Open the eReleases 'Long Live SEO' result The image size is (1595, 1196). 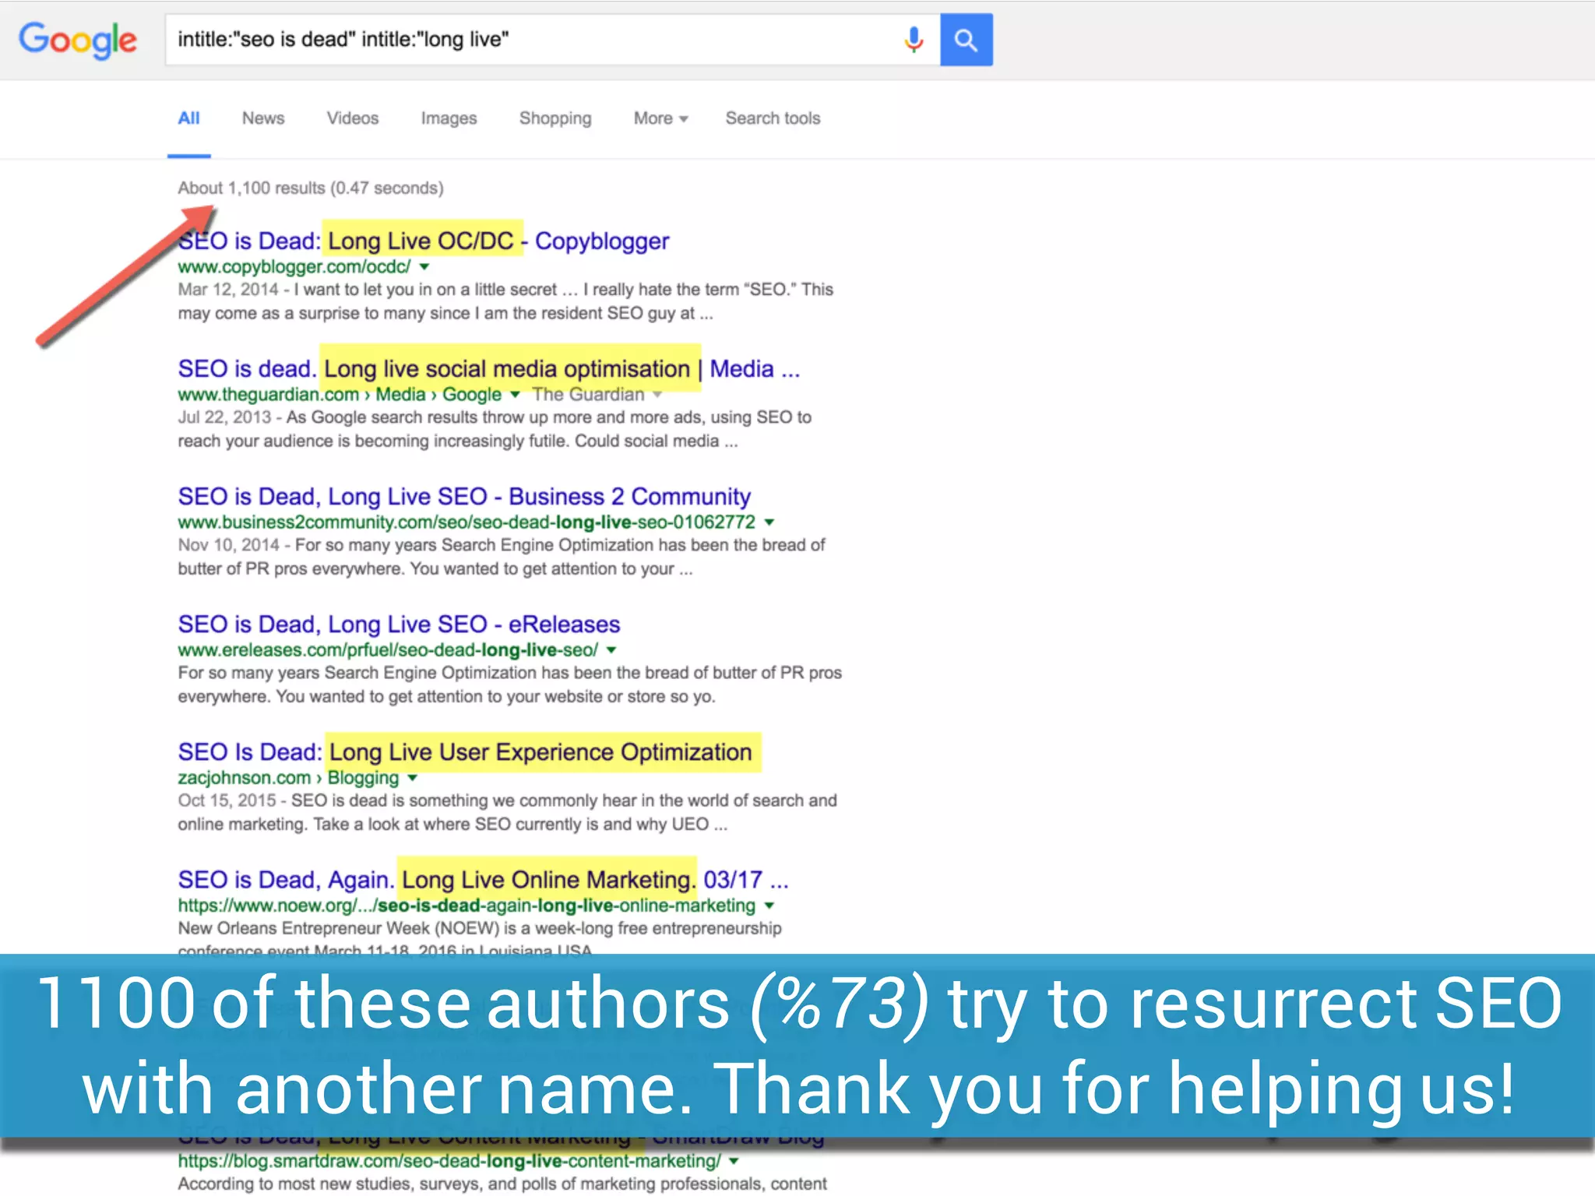[399, 624]
